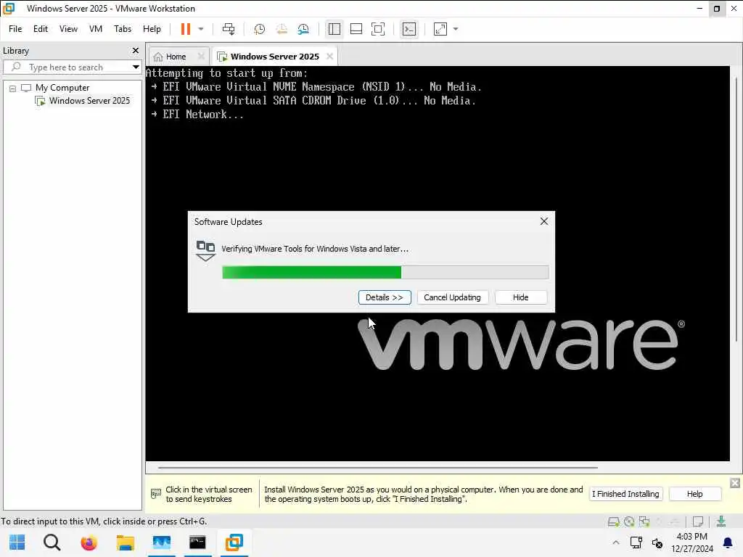Open Firefox from the taskbar
The height and width of the screenshot is (557, 743).
click(89, 542)
